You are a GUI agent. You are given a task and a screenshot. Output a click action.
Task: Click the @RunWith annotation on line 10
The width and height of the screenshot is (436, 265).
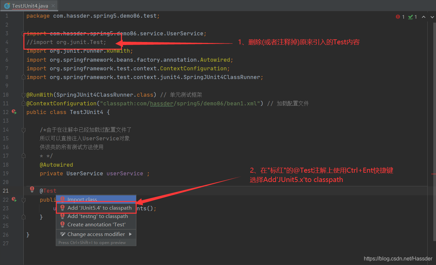click(91, 95)
